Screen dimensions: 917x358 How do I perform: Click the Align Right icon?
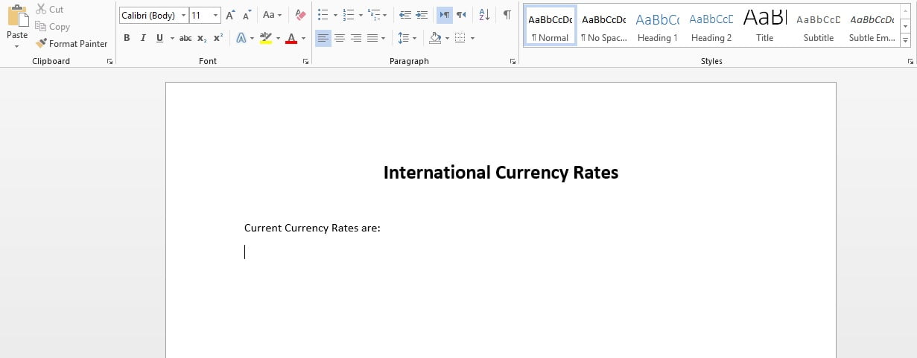coord(355,38)
